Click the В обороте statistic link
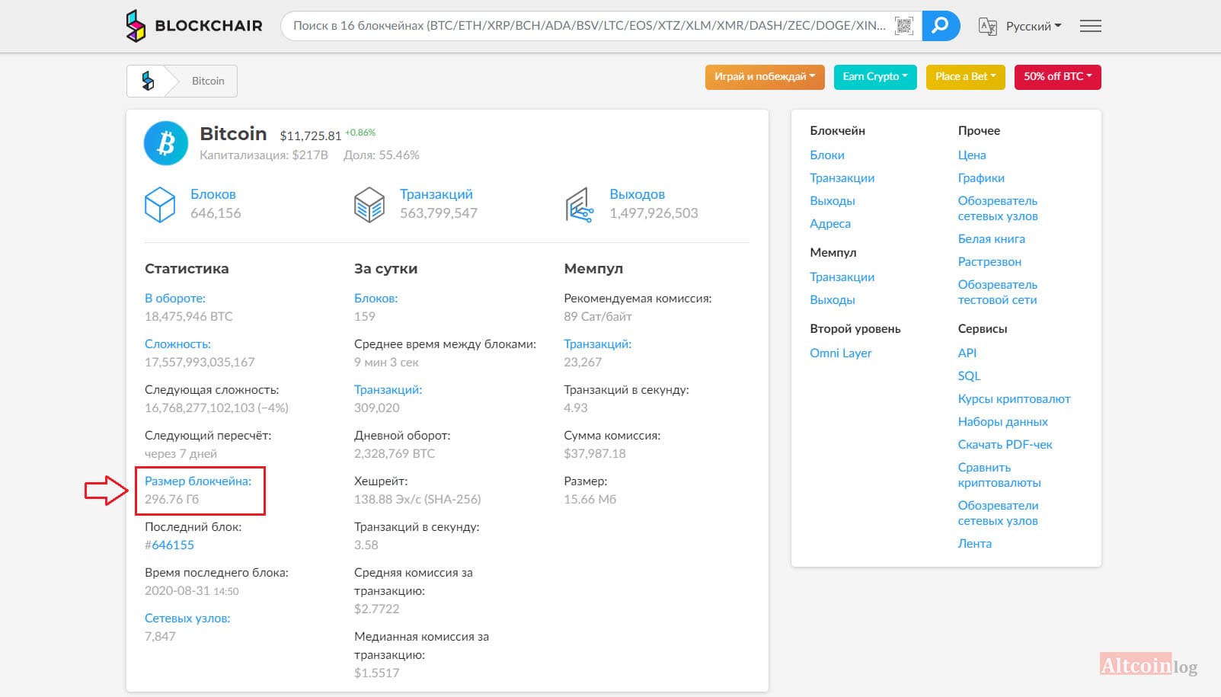This screenshot has height=697, width=1221. pyautogui.click(x=175, y=299)
